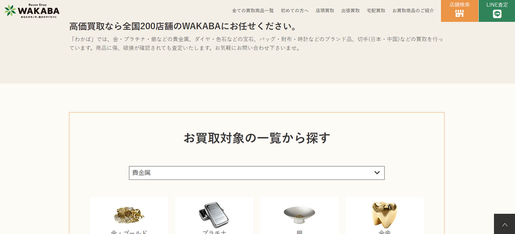Open 初めての方へ menu item
515x234 pixels.
pyautogui.click(x=295, y=11)
